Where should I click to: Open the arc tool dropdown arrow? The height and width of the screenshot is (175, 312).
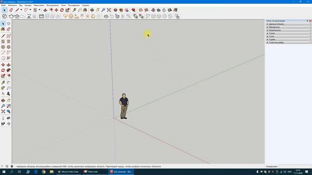tap(30, 10)
